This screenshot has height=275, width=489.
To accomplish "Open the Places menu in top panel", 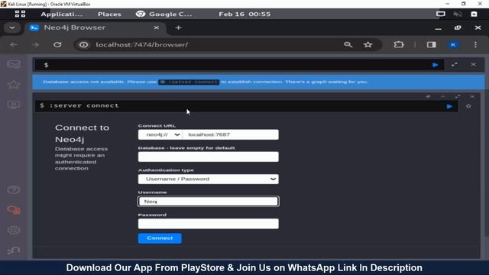I will pyautogui.click(x=109, y=14).
